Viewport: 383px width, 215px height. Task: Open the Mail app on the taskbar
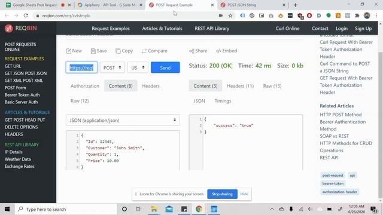[169, 209]
